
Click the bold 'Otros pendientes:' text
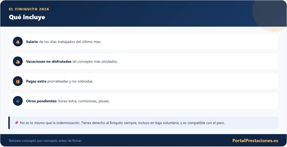point(41,101)
